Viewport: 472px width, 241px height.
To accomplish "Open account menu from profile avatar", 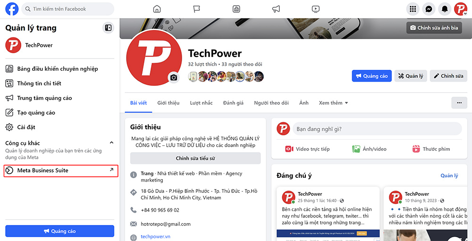I will pos(461,9).
